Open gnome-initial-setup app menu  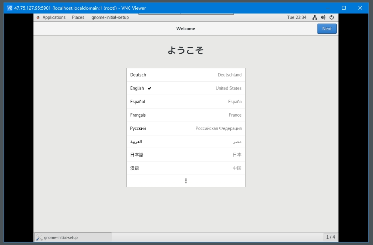110,17
